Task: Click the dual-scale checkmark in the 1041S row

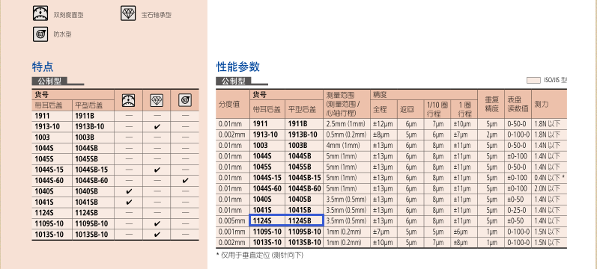Action: click(128, 202)
